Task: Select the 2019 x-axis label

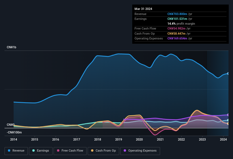Action: (x=119, y=139)
